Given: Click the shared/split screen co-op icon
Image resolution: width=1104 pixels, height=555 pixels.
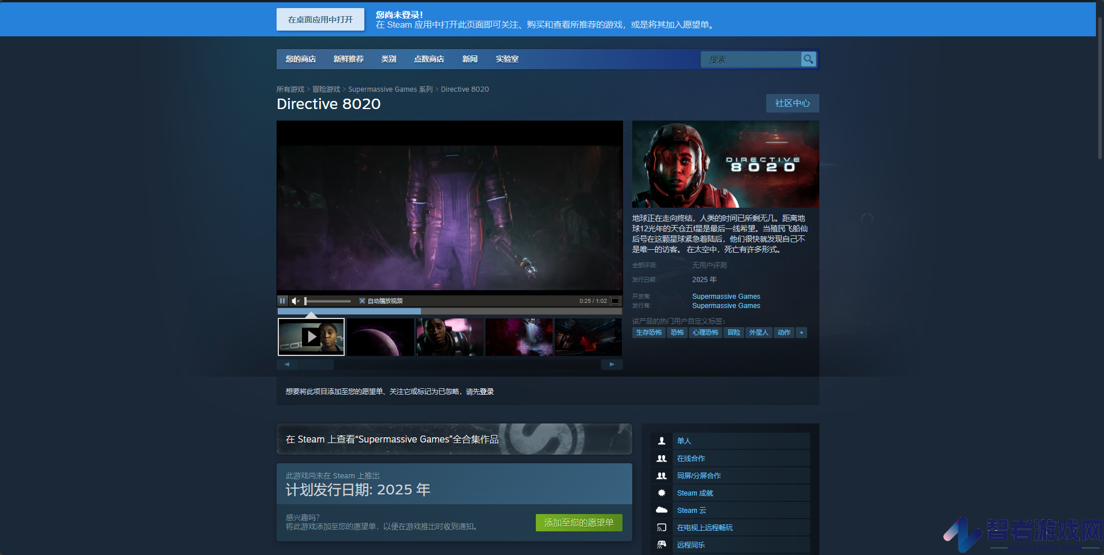Looking at the screenshot, I should [662, 475].
